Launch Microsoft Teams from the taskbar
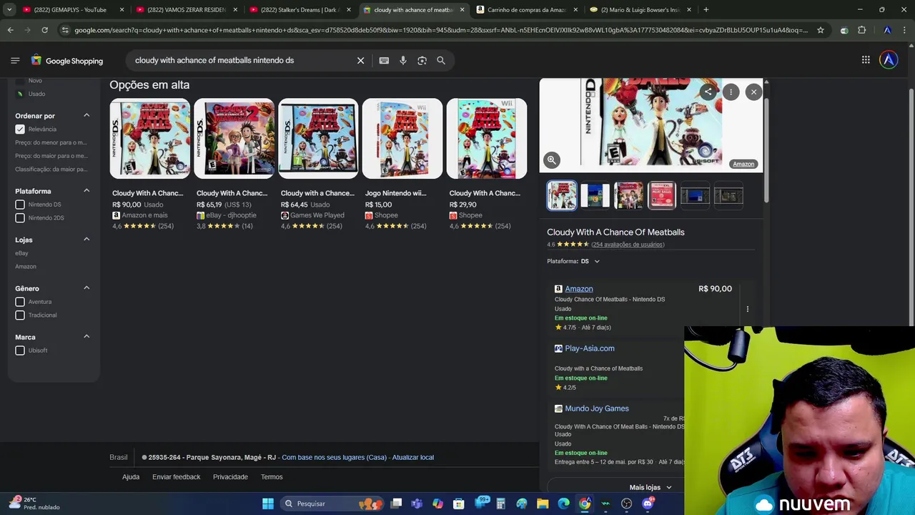 coord(417,504)
